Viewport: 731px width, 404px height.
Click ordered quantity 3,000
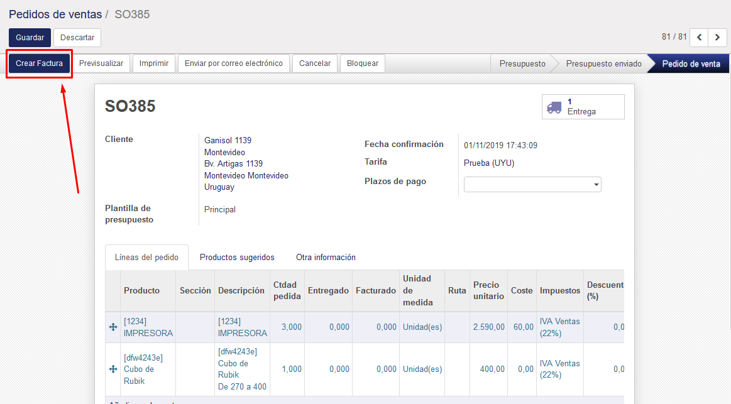tap(292, 327)
